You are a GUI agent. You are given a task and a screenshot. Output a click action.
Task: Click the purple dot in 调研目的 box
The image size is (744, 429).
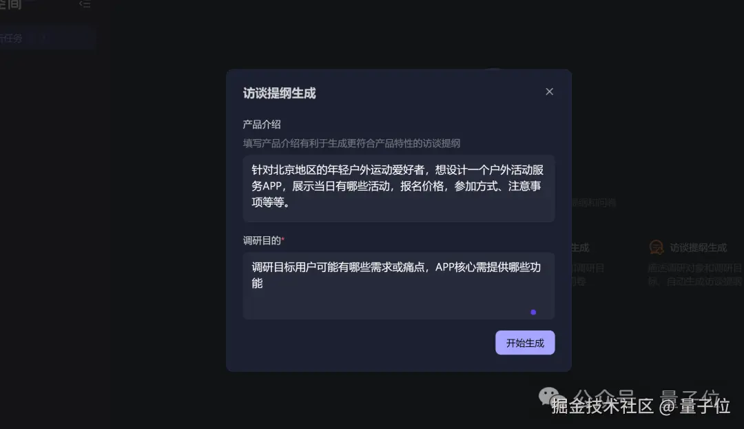point(533,312)
